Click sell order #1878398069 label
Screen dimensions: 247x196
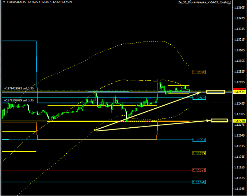(x=19, y=100)
